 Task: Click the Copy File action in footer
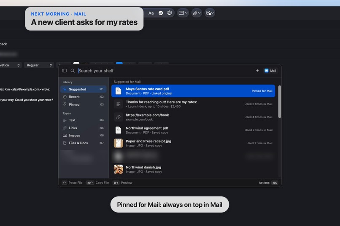[x=97, y=183]
